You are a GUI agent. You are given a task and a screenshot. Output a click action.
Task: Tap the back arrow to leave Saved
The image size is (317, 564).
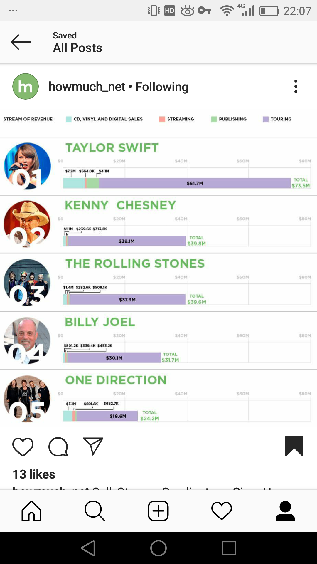point(21,42)
